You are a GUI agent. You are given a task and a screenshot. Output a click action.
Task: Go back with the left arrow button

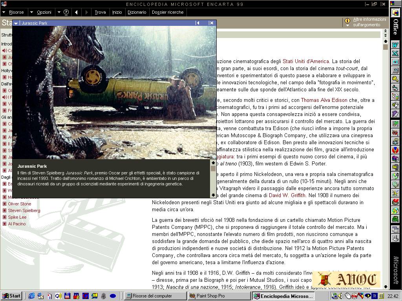pos(76,12)
